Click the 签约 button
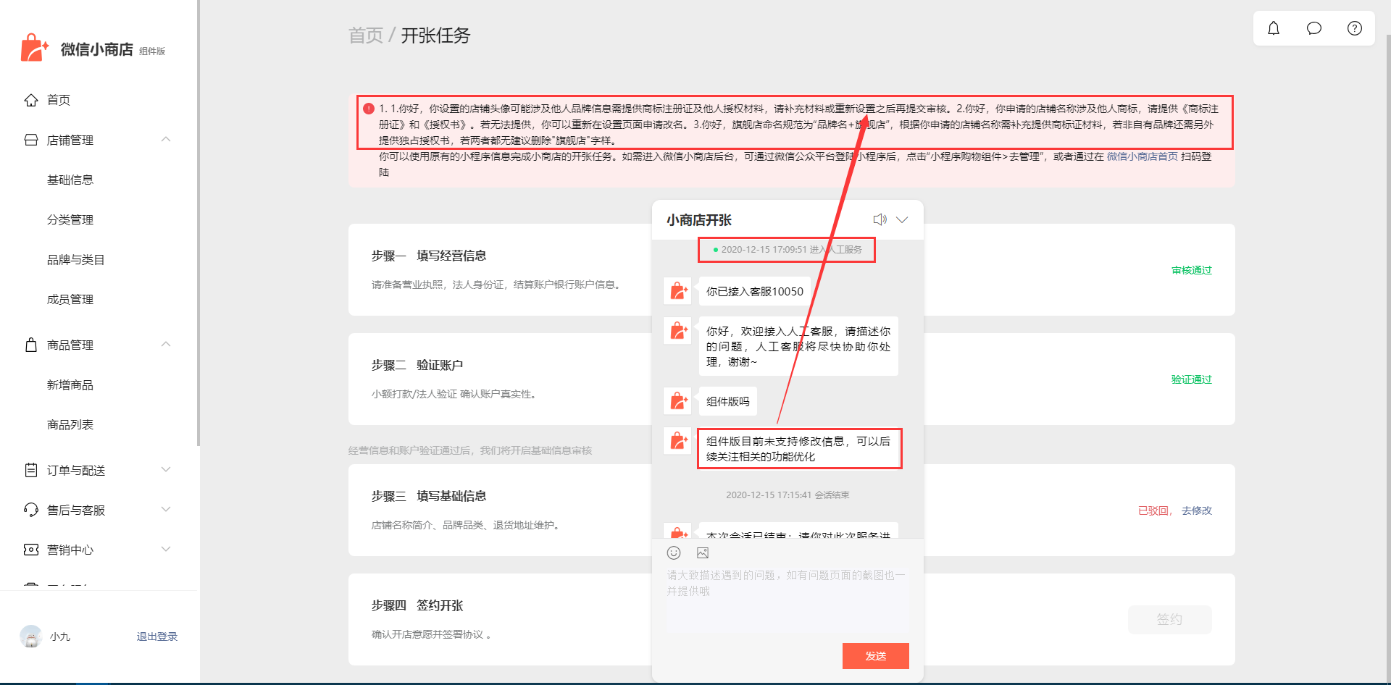This screenshot has height=685, width=1391. (x=1170, y=620)
